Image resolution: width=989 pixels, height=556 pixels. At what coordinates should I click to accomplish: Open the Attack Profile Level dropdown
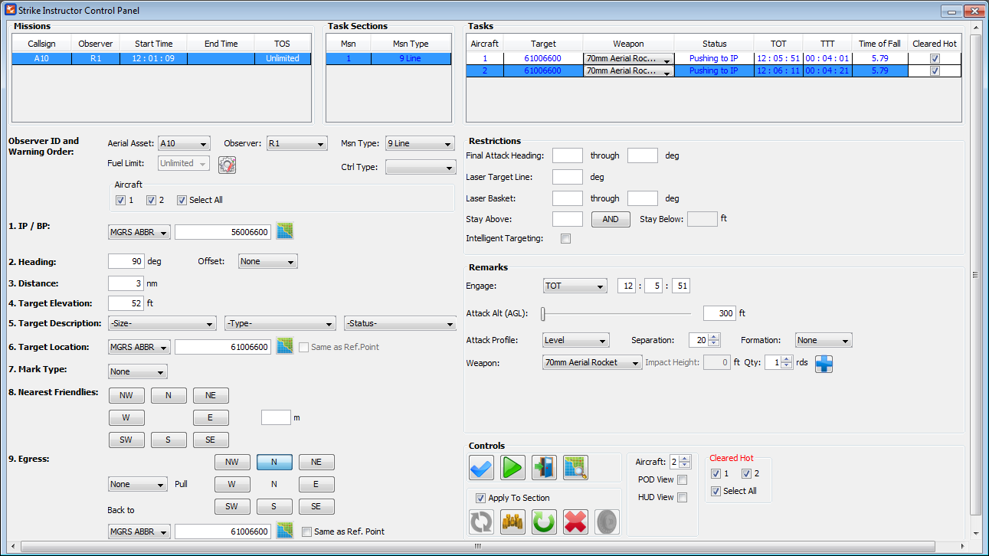point(575,340)
